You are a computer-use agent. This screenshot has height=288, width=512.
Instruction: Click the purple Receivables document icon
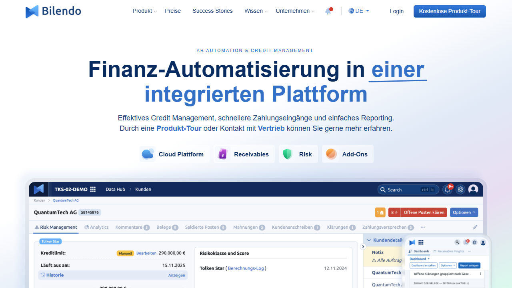[x=222, y=154]
